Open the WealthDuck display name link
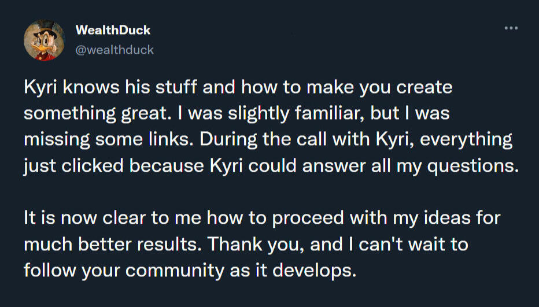This screenshot has height=307, width=539. tap(113, 30)
